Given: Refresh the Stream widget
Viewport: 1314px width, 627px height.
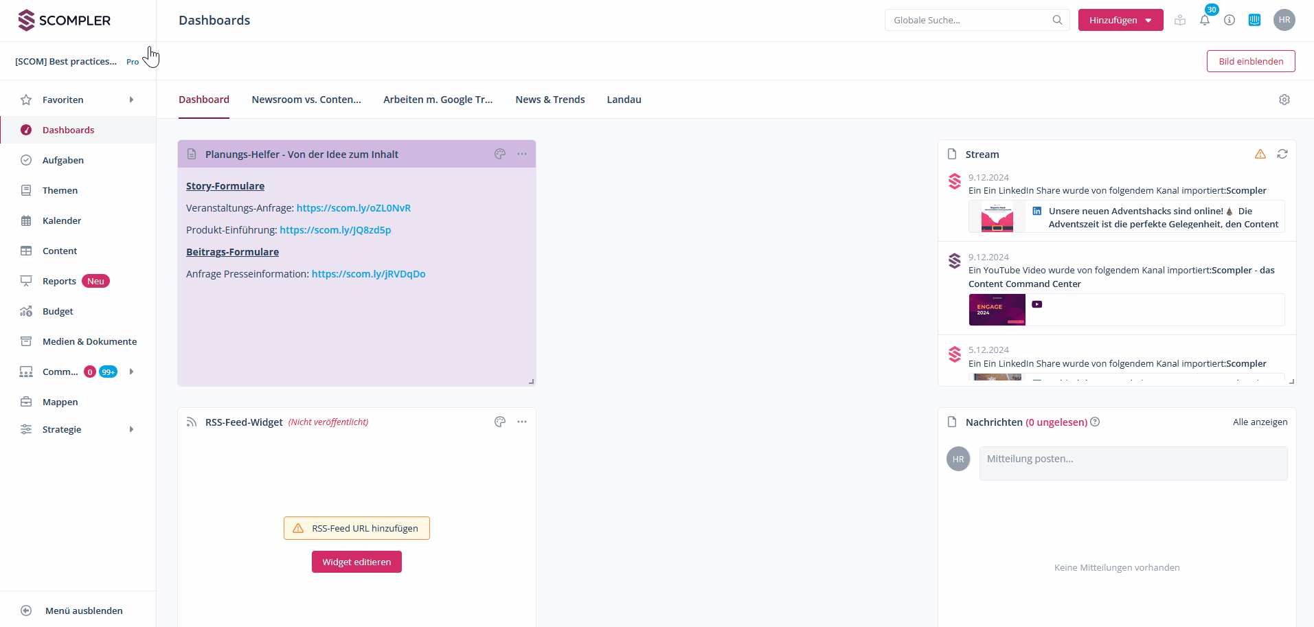Looking at the screenshot, I should [1282, 154].
